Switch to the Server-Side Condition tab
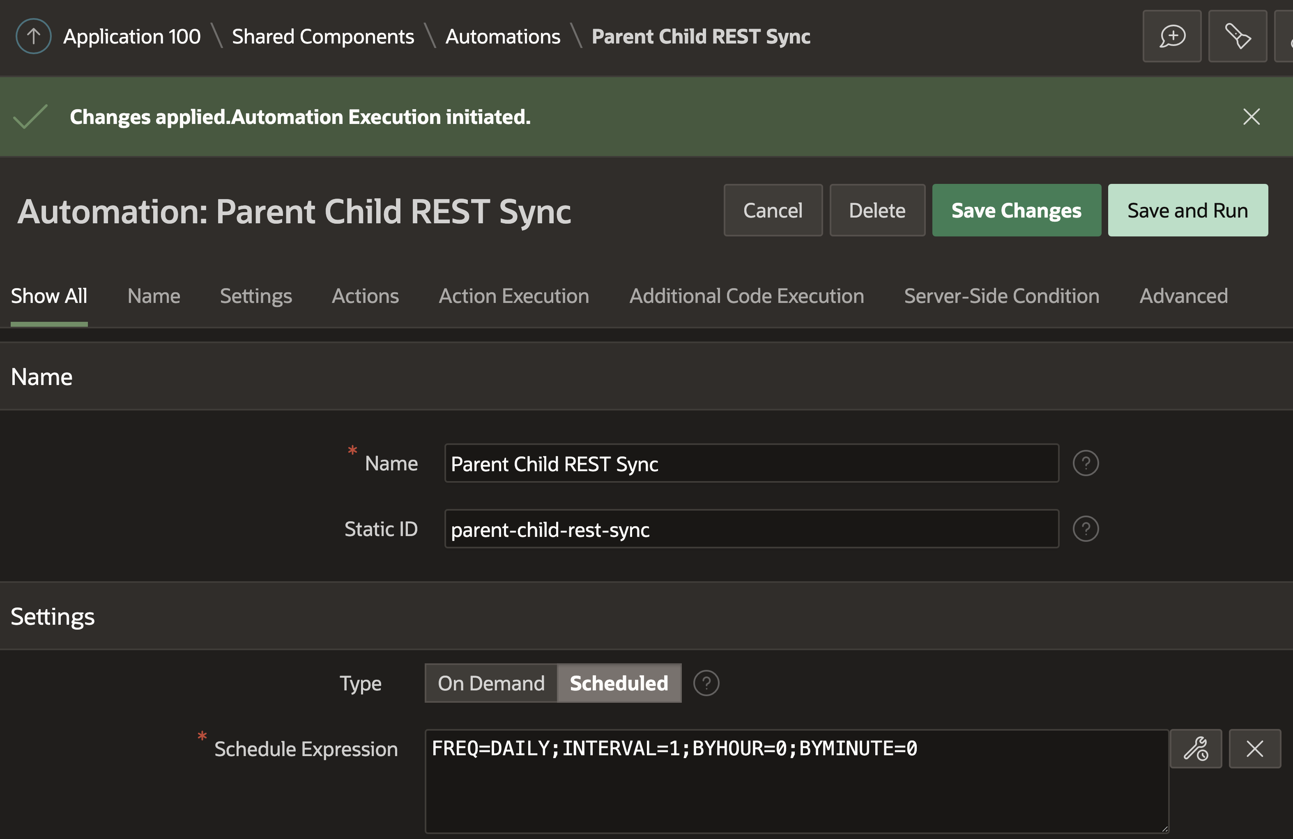 tap(1001, 296)
